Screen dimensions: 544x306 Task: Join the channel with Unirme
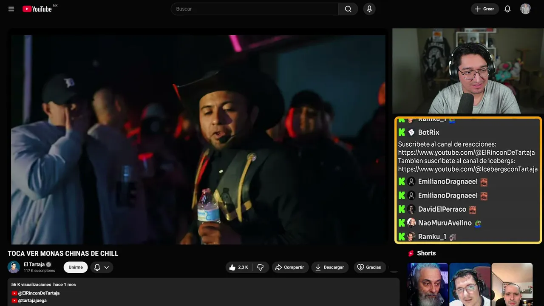coord(76,267)
